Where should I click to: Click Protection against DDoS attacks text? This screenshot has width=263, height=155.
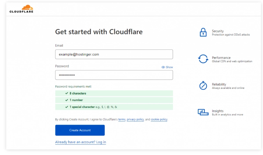point(231,35)
